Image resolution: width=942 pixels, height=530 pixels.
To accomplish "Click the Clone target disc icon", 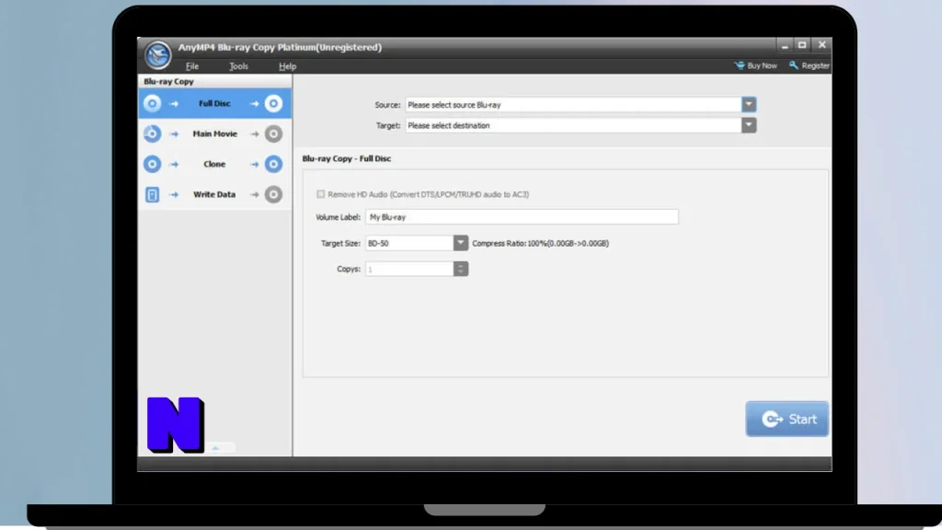I will point(273,164).
